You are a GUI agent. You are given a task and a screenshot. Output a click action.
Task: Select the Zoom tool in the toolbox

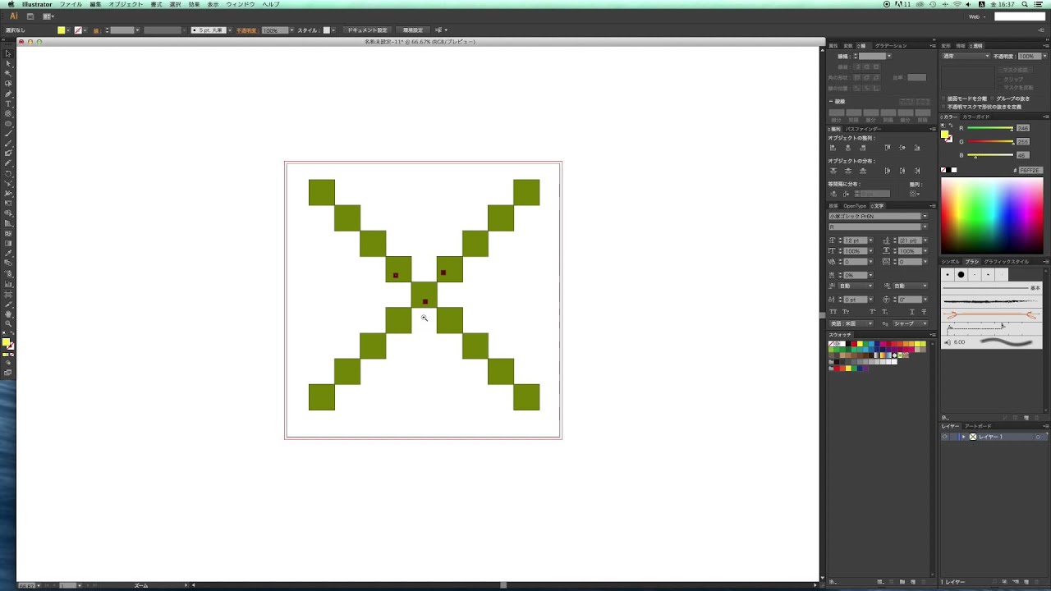(8, 323)
